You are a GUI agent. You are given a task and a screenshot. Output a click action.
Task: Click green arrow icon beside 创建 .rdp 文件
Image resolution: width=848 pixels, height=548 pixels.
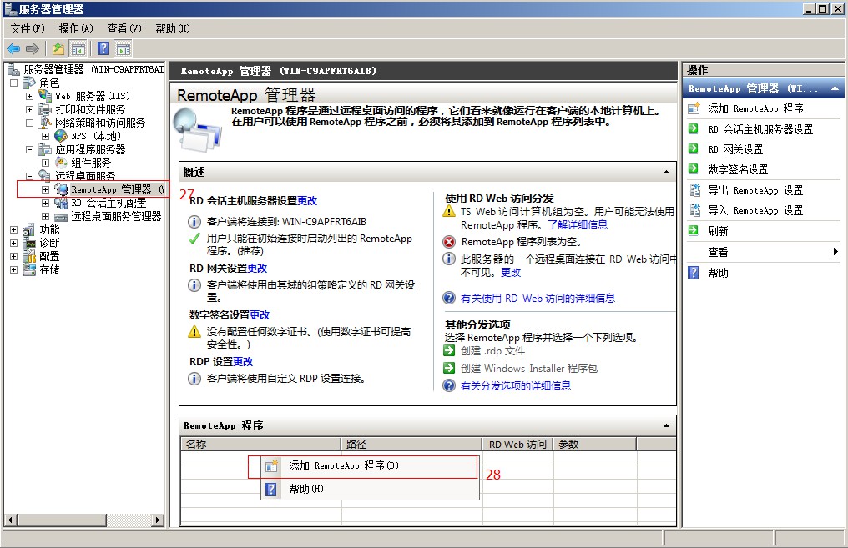[449, 350]
